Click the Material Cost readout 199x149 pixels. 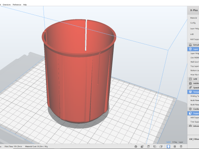click(36, 147)
